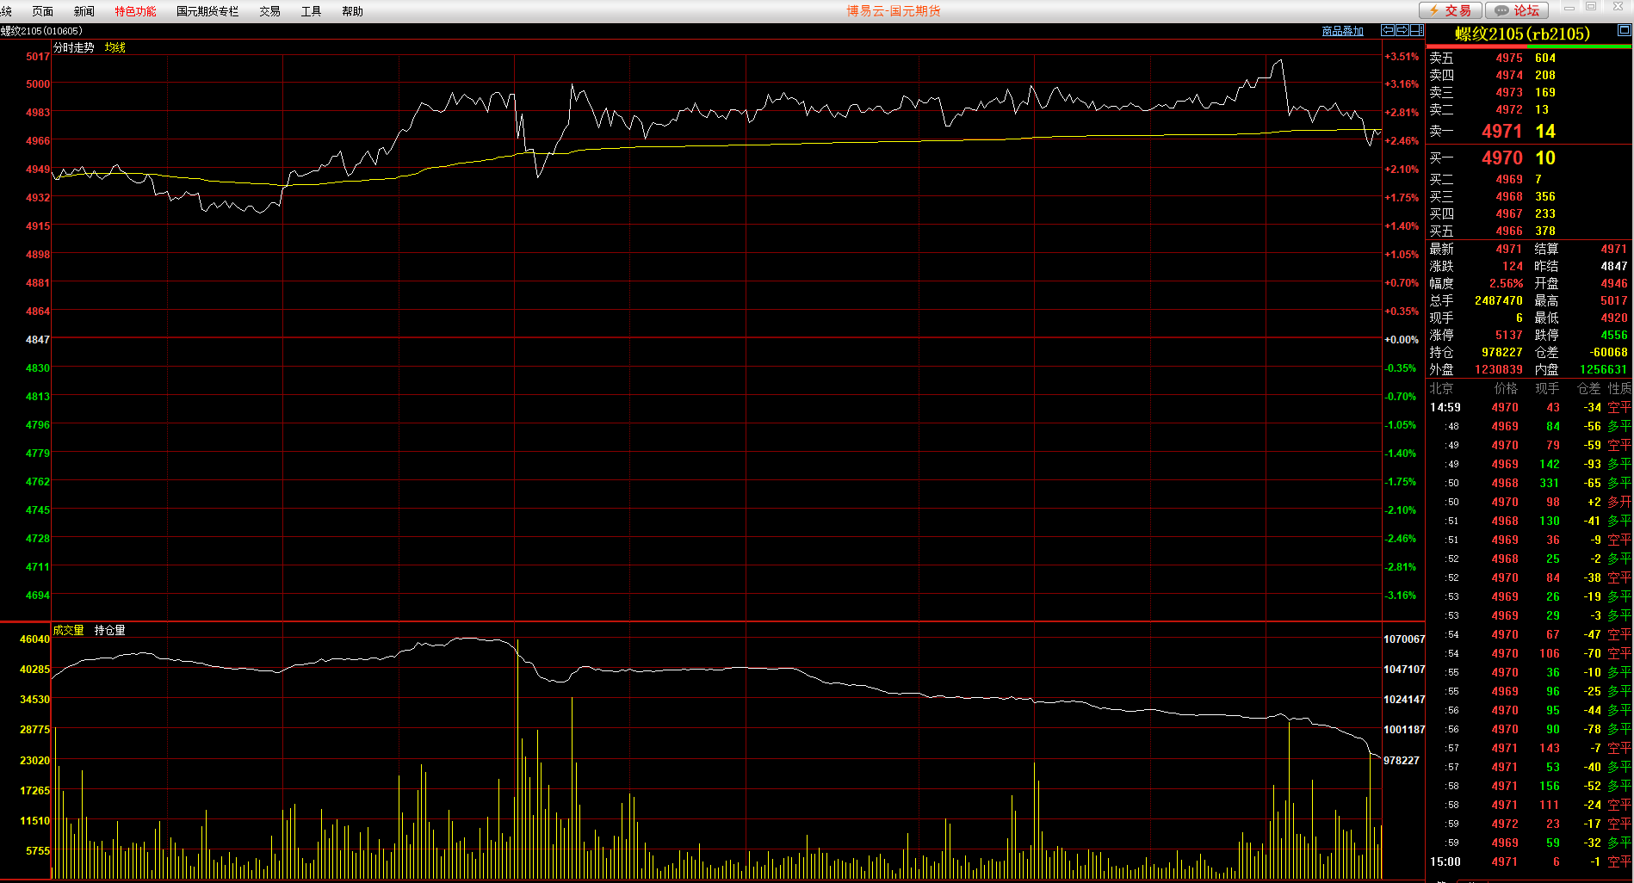Click the red-green buy/sell ratio bar
Viewport: 1634px width, 883px height.
click(1528, 46)
